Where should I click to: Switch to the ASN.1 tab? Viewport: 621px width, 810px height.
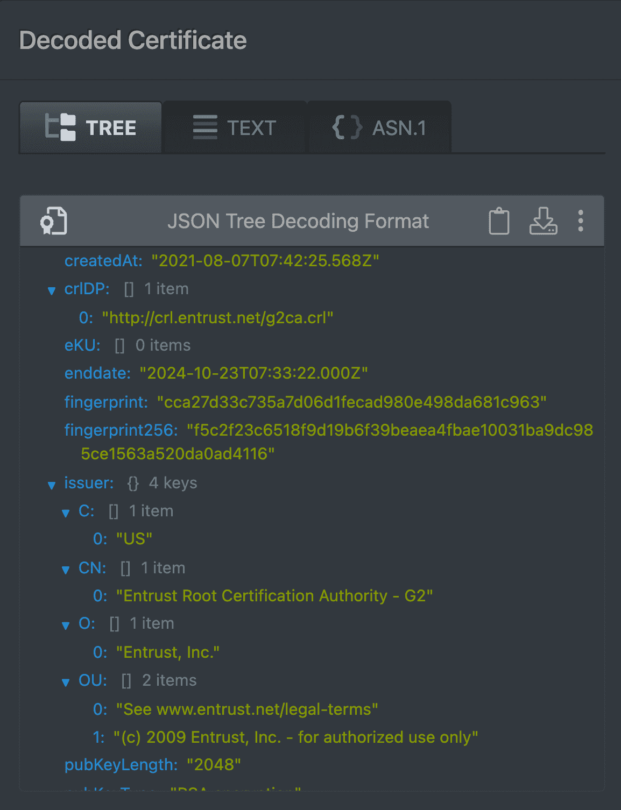pyautogui.click(x=379, y=127)
